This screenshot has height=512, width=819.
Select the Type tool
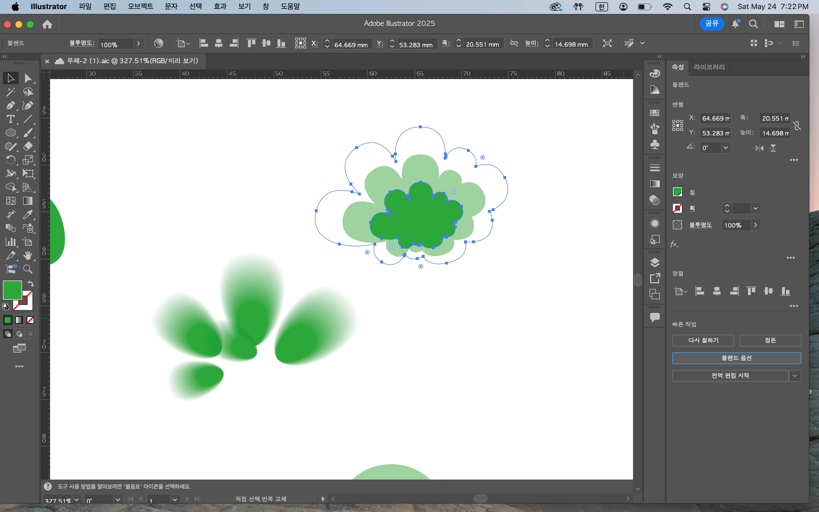click(x=11, y=119)
